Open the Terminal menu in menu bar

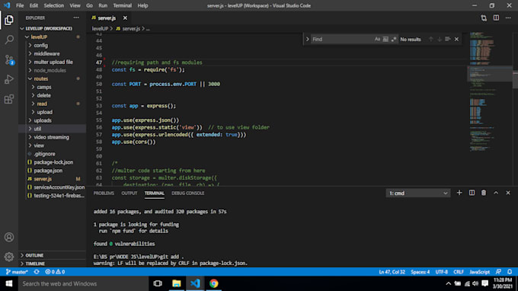coord(122,5)
